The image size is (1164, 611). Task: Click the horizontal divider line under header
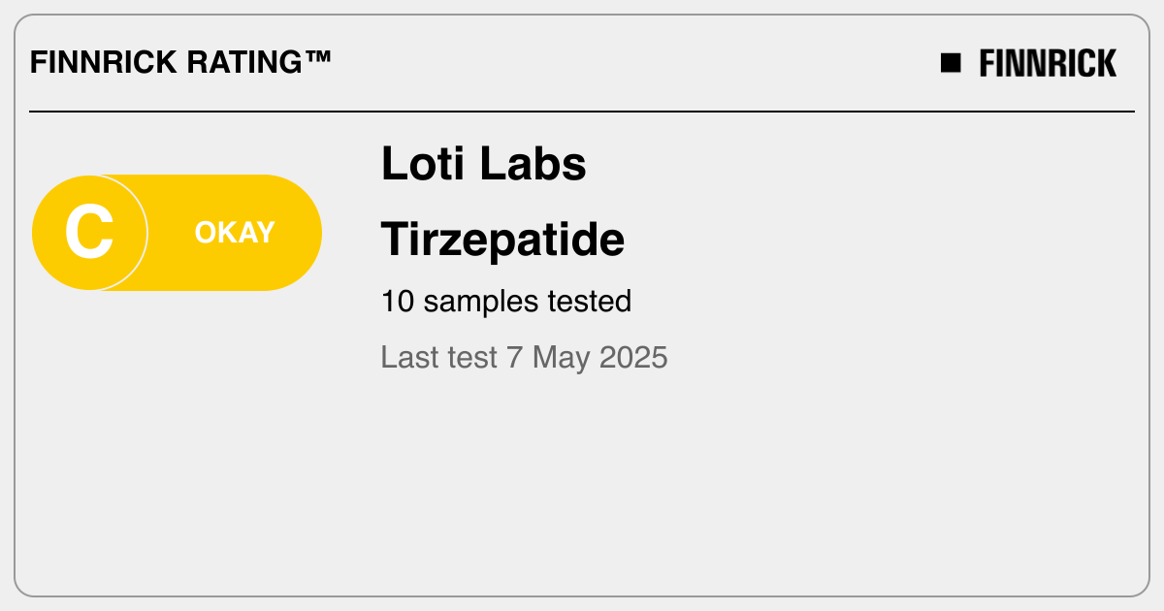582,112
